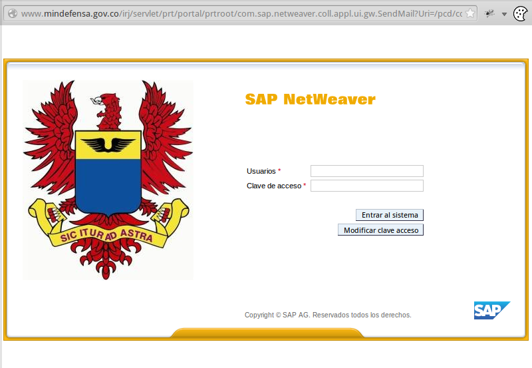The image size is (532, 368).
Task: Click the globe site-info icon in address bar
Action: [13, 13]
